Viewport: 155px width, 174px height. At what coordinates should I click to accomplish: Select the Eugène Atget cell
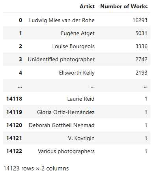click(x=78, y=33)
